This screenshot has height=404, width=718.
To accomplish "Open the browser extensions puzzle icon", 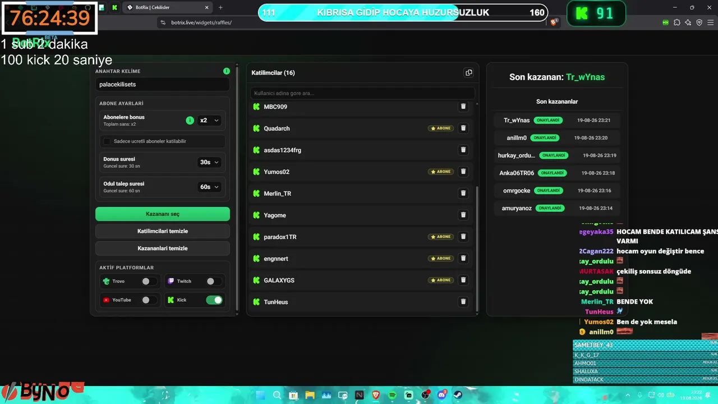I will (x=677, y=22).
